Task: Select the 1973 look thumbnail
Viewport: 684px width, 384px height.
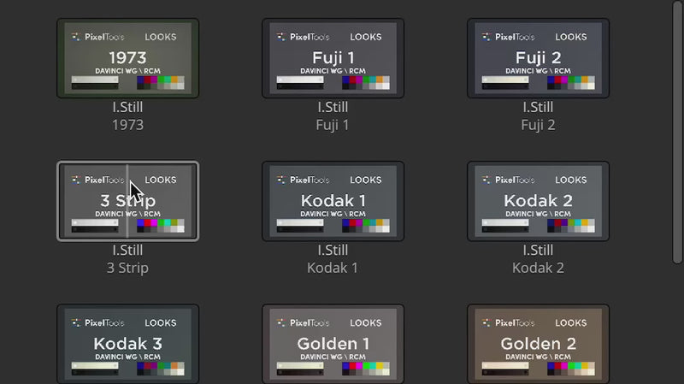Action: [127, 58]
